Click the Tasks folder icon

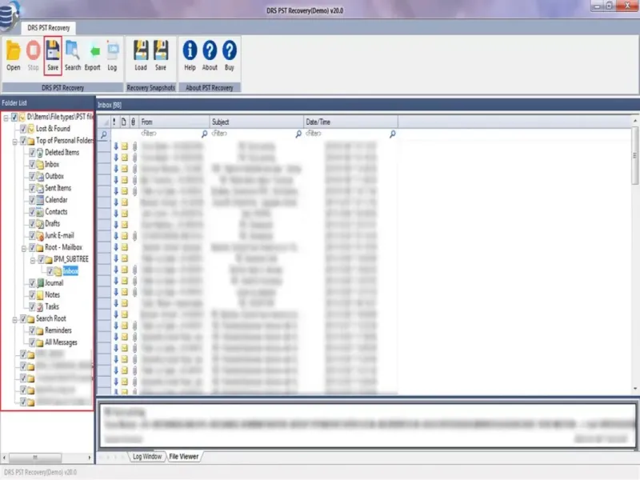click(x=40, y=306)
